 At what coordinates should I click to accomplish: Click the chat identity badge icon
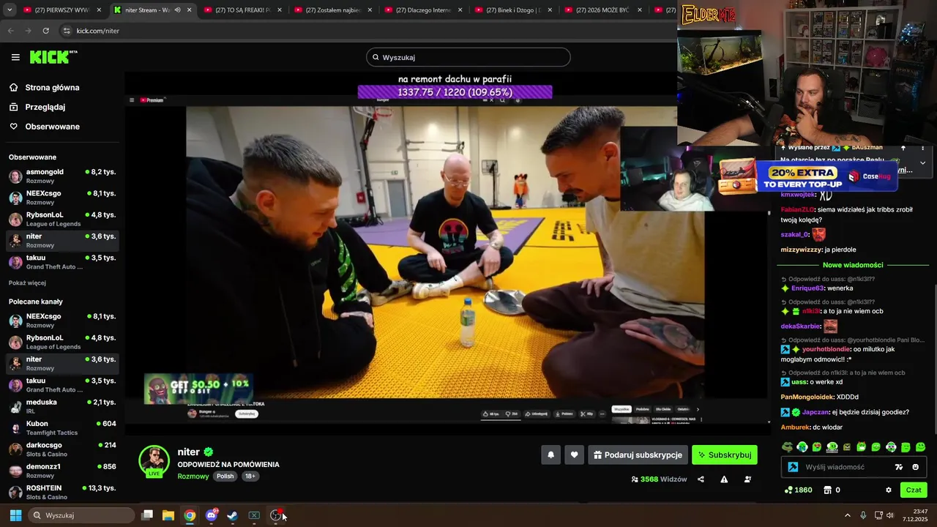(793, 467)
